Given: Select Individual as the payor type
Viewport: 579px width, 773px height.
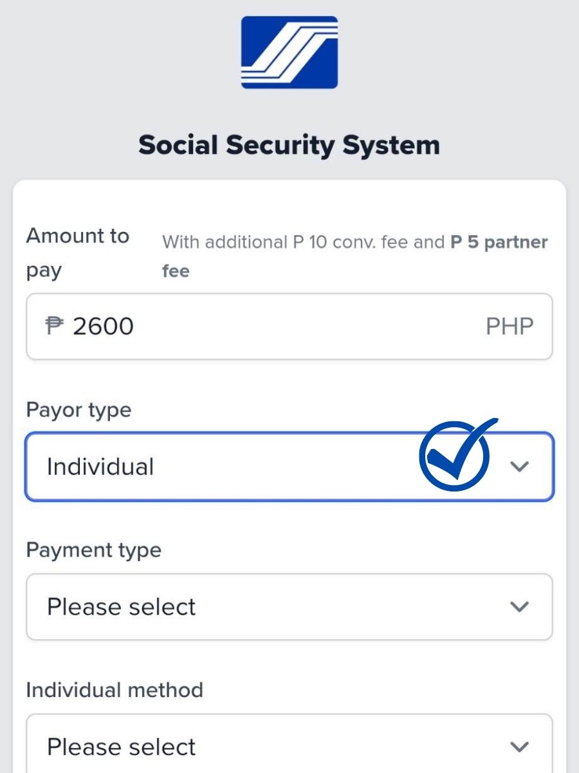Looking at the screenshot, I should click(98, 466).
